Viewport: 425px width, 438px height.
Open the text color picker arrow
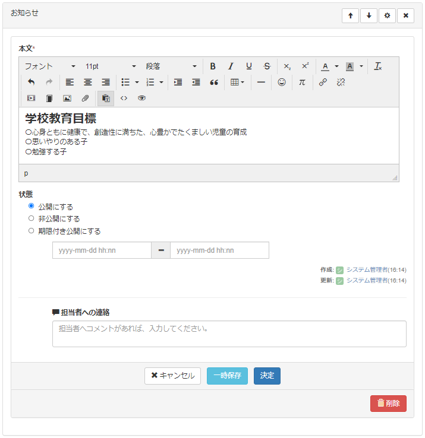pos(336,66)
